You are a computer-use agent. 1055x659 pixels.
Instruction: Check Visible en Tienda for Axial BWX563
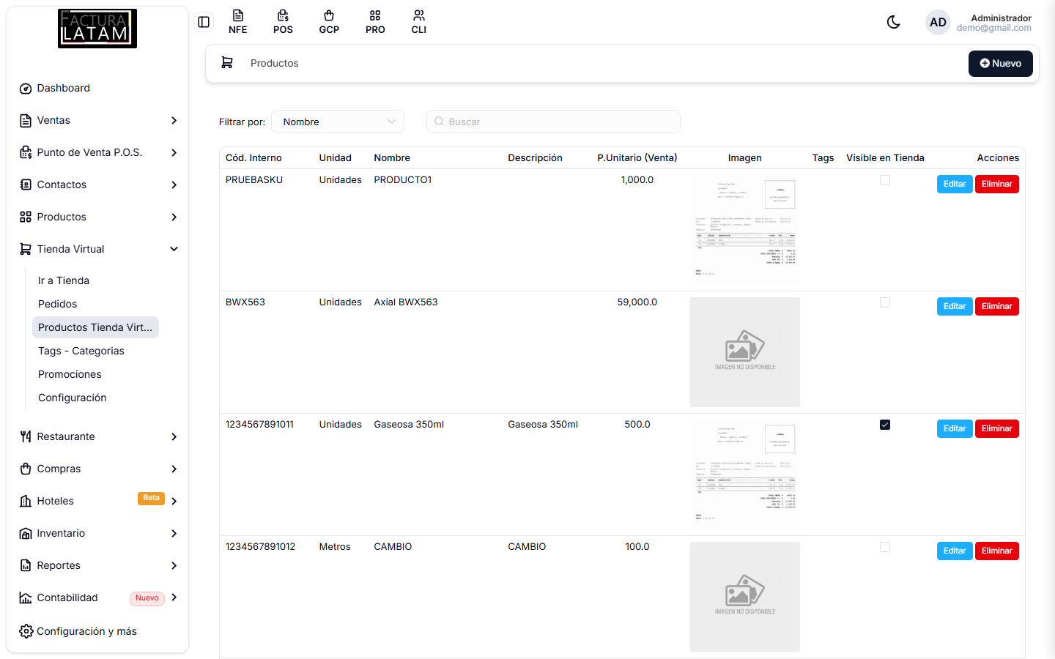(885, 302)
